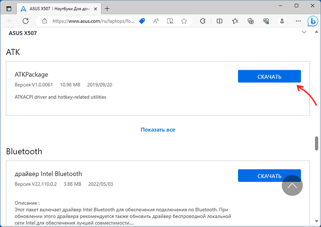Click the scrollbar down arrow
321x227 pixels.
(316, 221)
